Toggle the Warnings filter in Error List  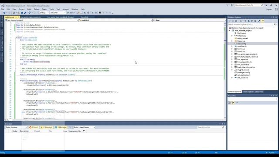pos(47,127)
